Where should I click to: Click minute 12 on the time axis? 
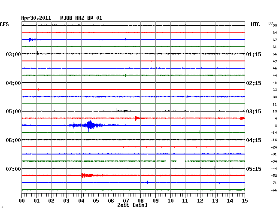(x=200, y=200)
